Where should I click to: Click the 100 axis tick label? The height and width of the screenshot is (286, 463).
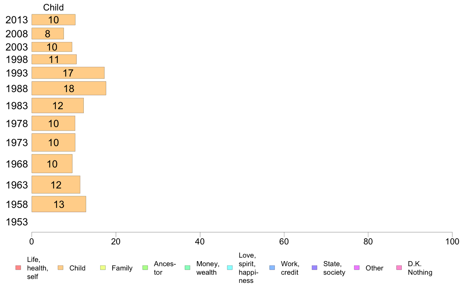tap(452, 242)
